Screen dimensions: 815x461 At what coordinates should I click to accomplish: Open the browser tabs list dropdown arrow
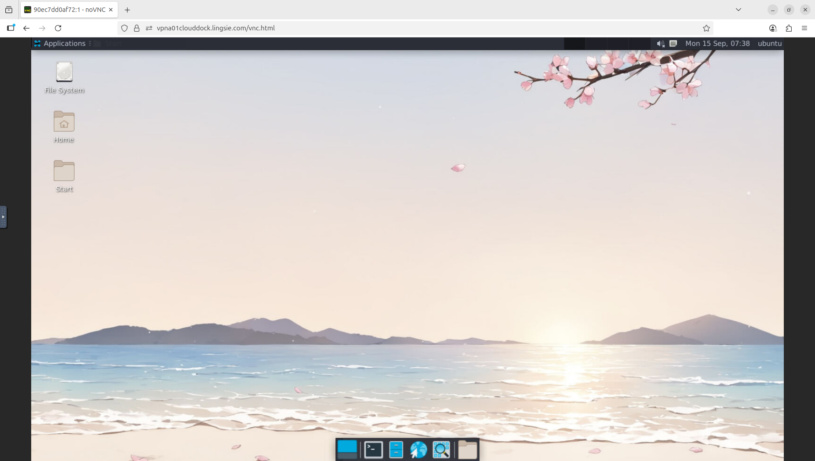(x=739, y=10)
